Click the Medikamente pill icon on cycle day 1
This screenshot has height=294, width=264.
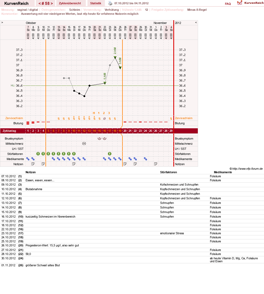coord(28,159)
